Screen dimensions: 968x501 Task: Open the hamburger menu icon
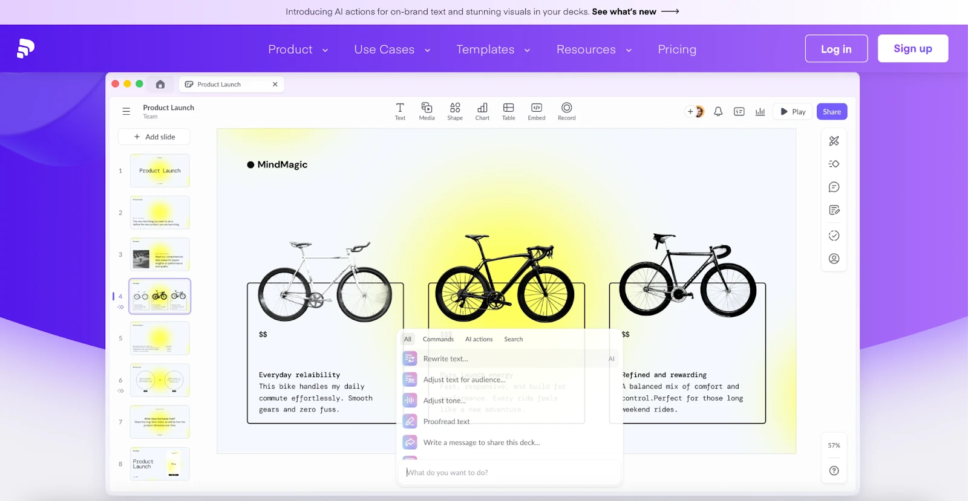pos(126,111)
